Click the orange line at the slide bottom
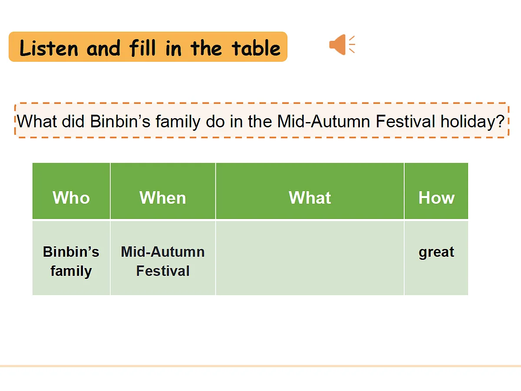521x391 pixels. click(x=260, y=366)
